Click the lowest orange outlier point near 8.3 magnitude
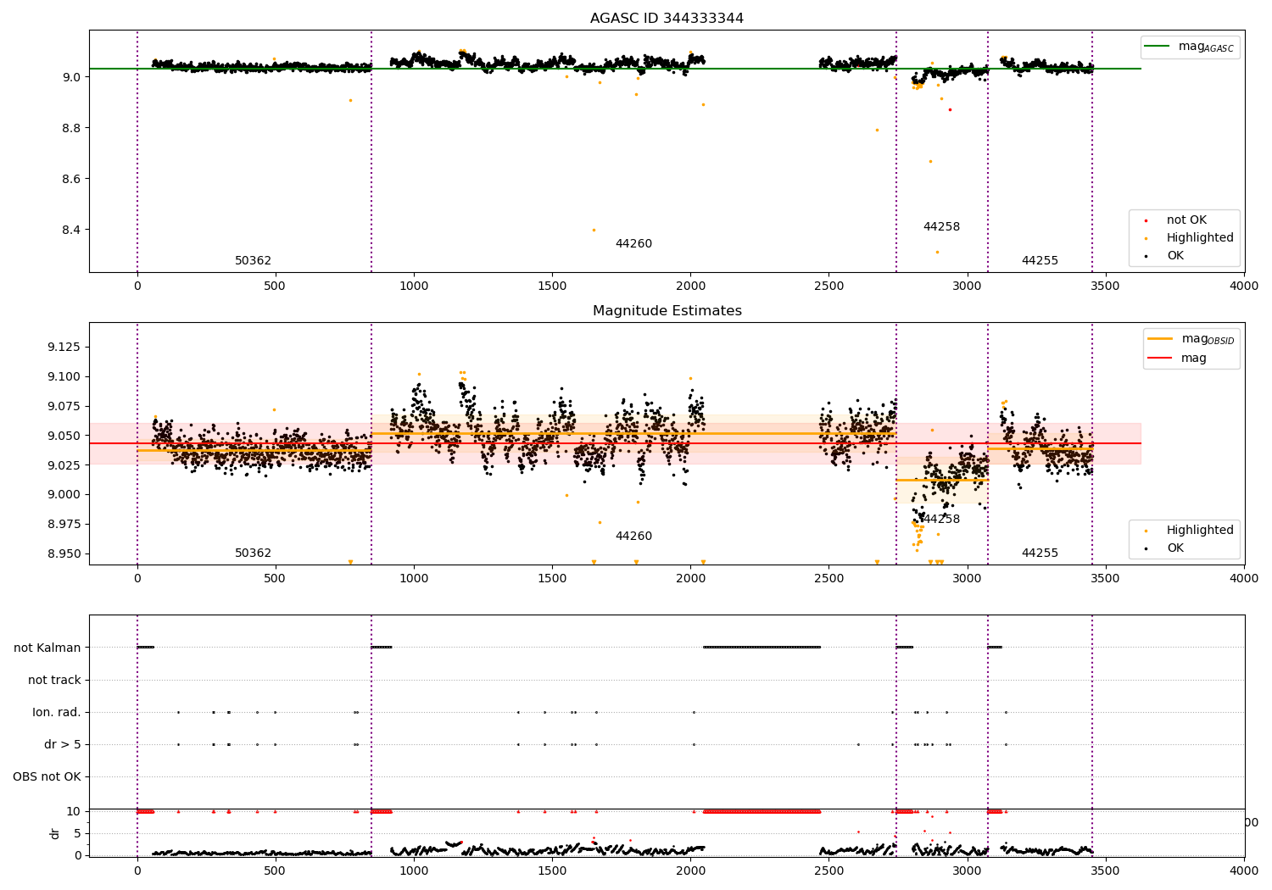 tap(937, 252)
